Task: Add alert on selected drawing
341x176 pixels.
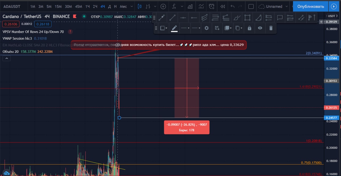Action: tap(217, 28)
